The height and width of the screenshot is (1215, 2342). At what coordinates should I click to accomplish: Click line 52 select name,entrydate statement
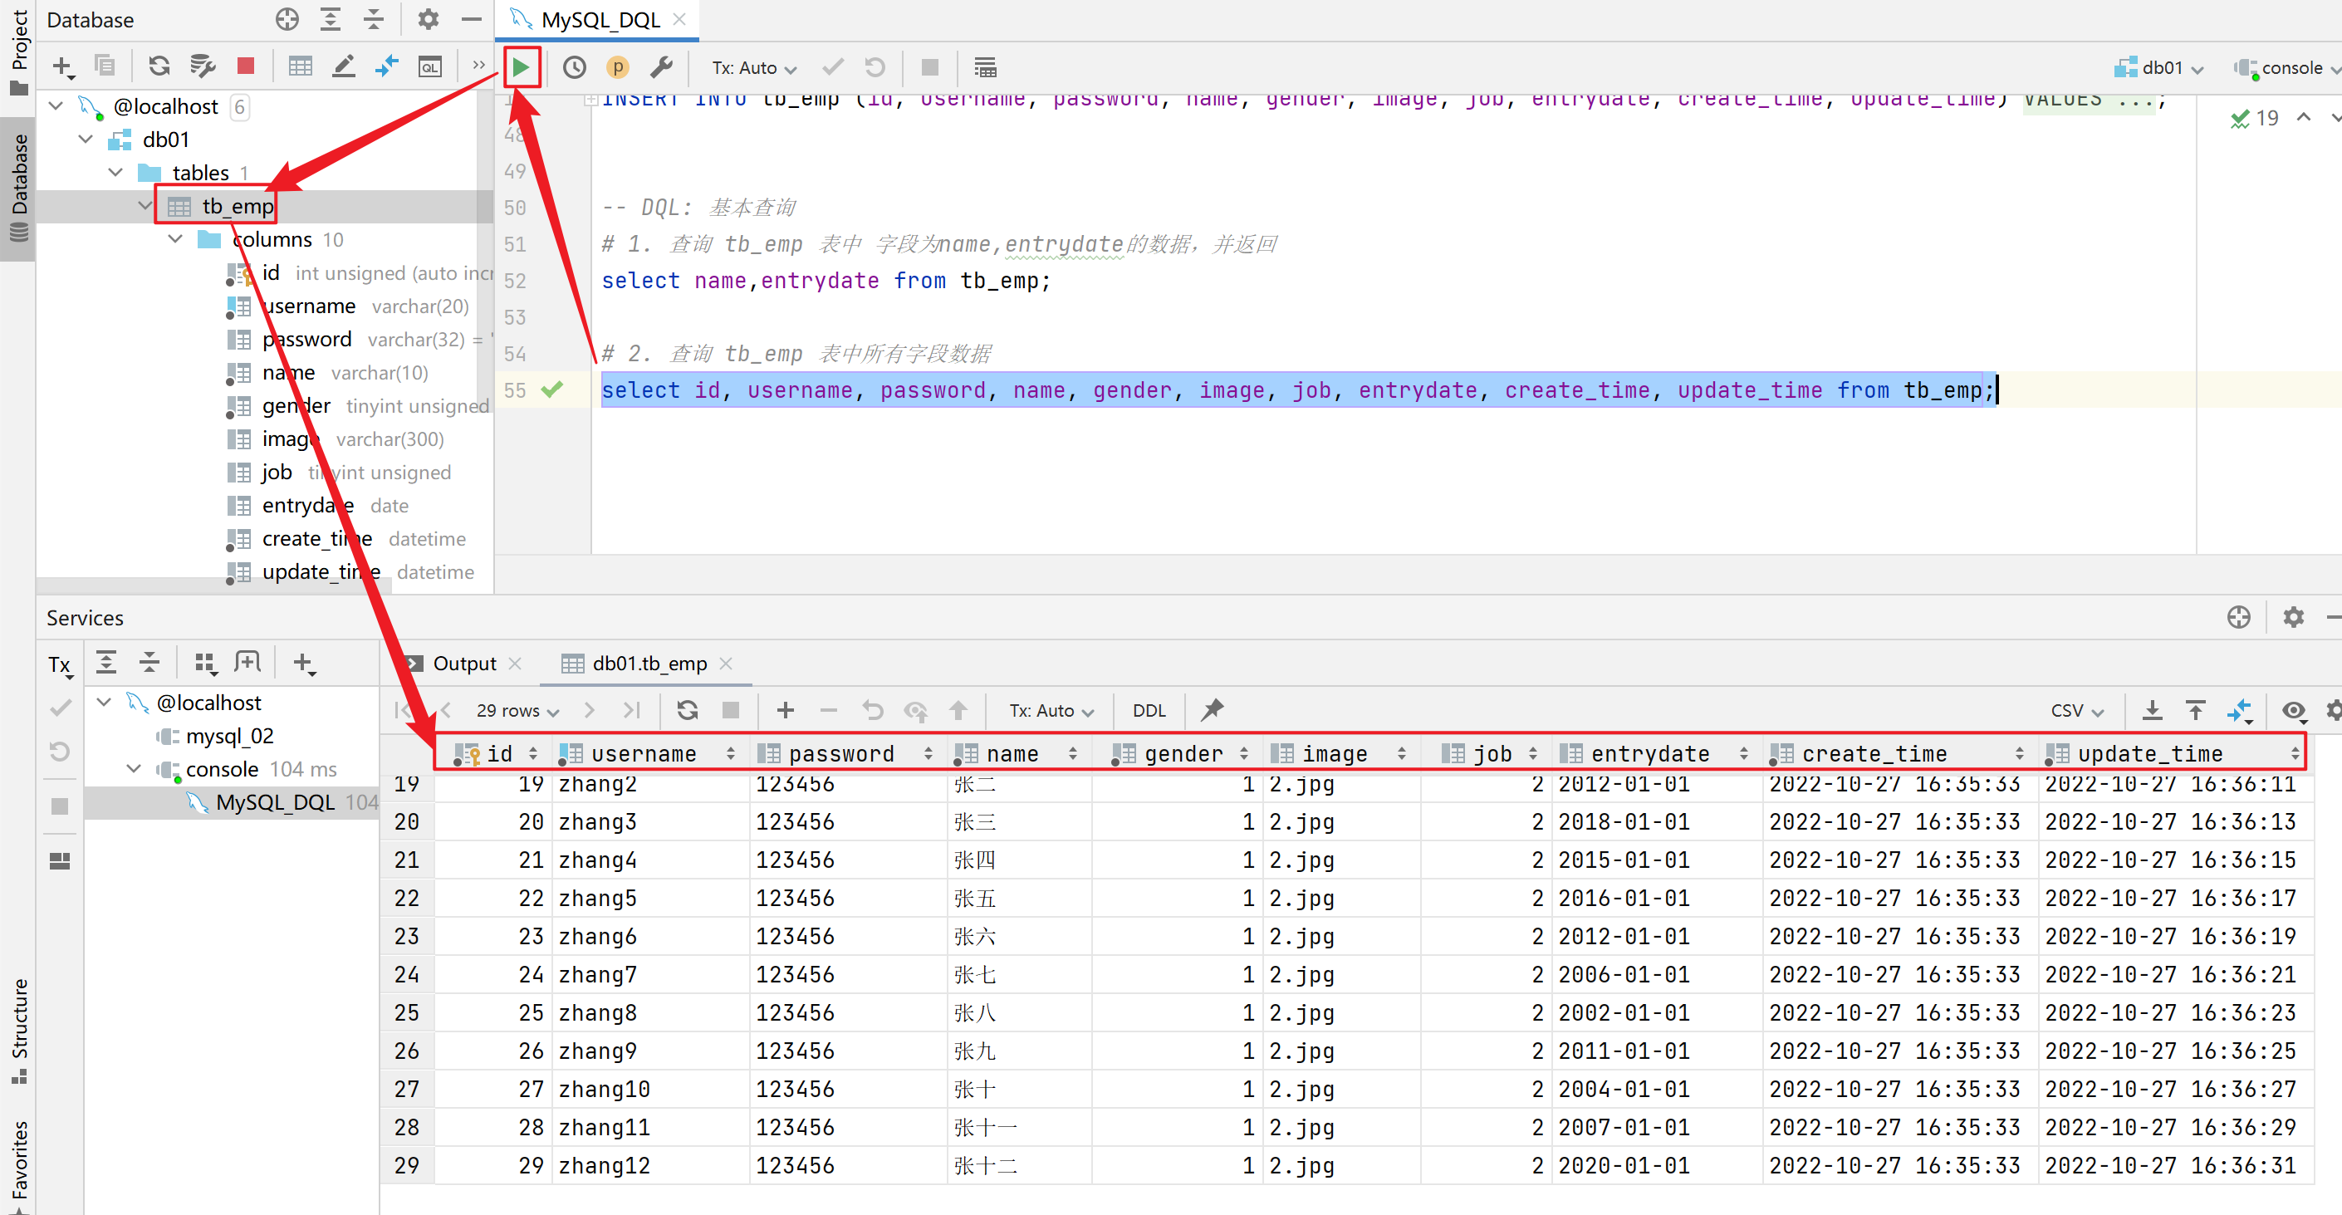click(x=826, y=281)
